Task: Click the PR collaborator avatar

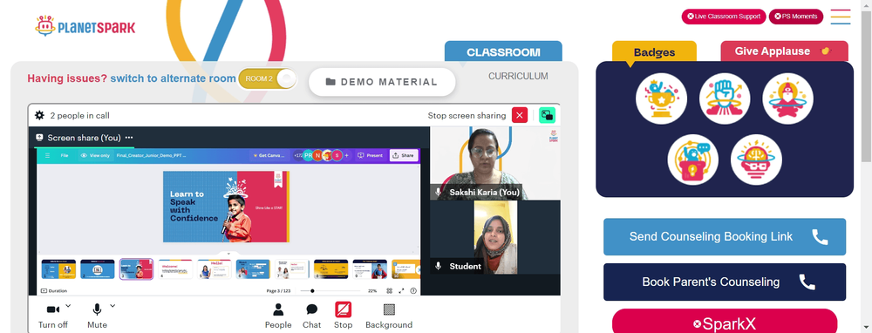Action: coord(308,156)
